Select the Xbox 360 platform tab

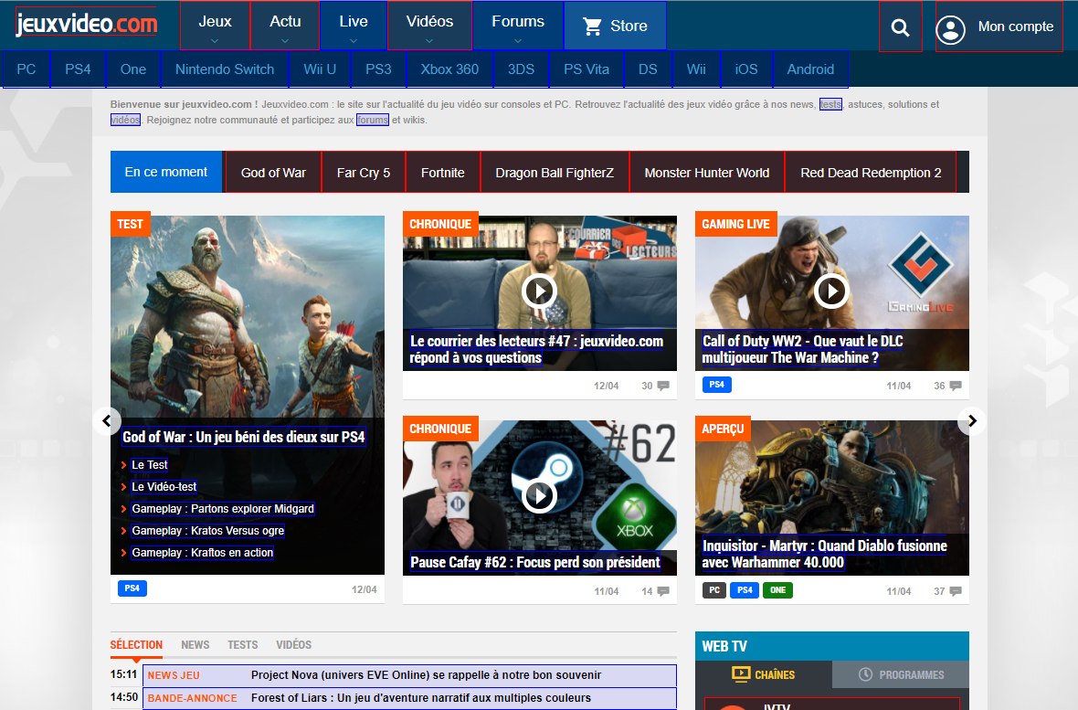tap(449, 69)
